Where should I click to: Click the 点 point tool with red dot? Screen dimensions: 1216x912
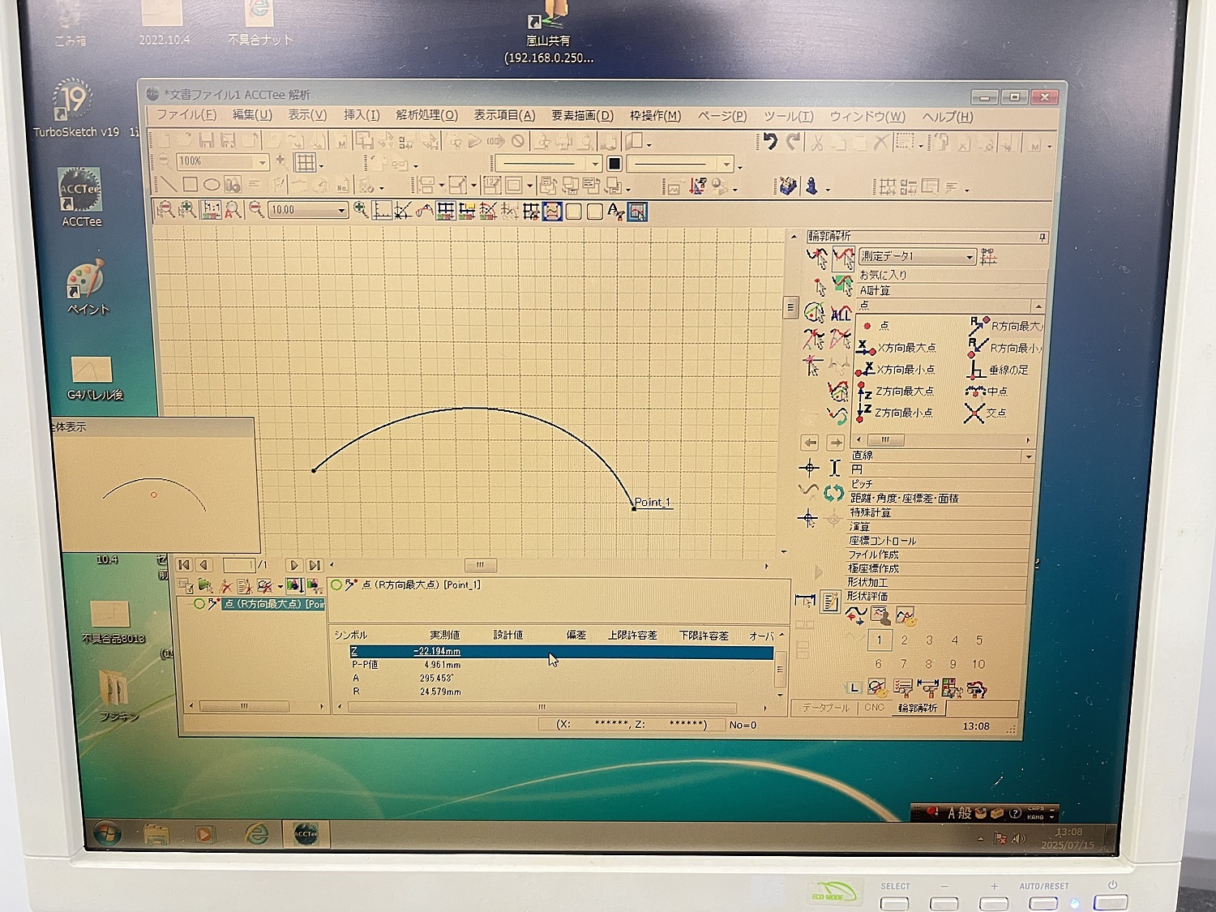tap(876, 326)
